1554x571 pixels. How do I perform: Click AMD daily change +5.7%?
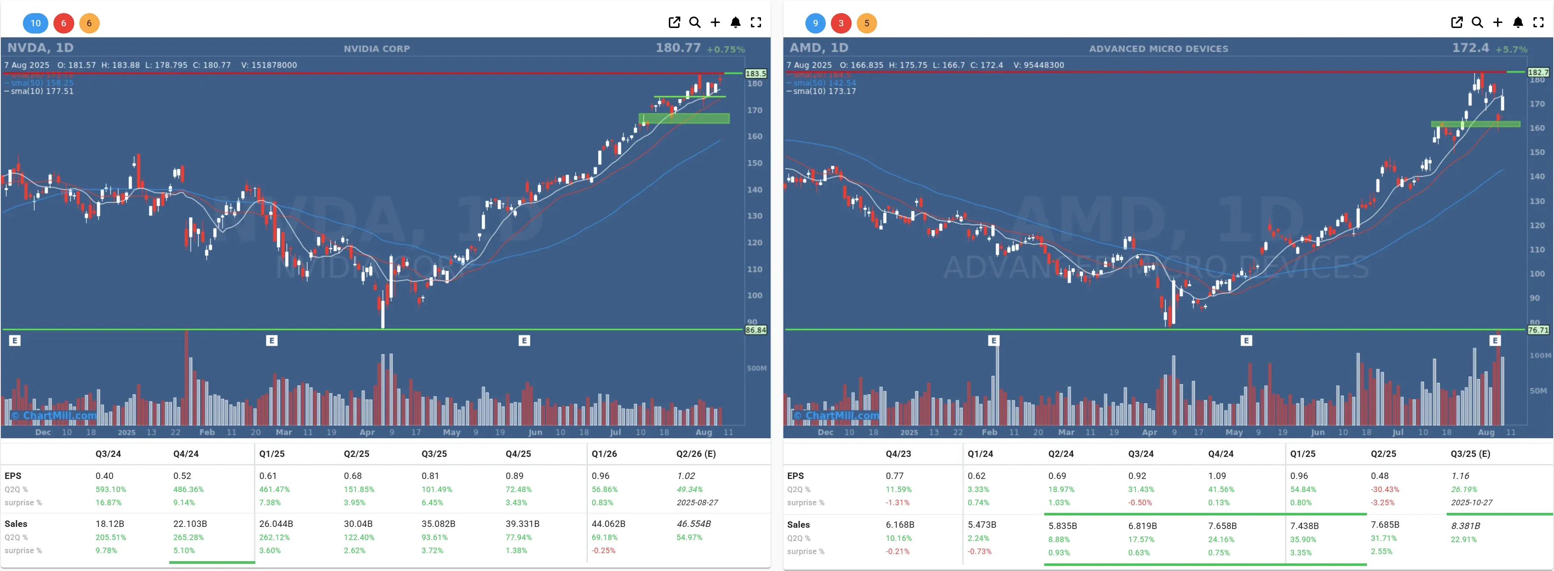pos(1511,50)
